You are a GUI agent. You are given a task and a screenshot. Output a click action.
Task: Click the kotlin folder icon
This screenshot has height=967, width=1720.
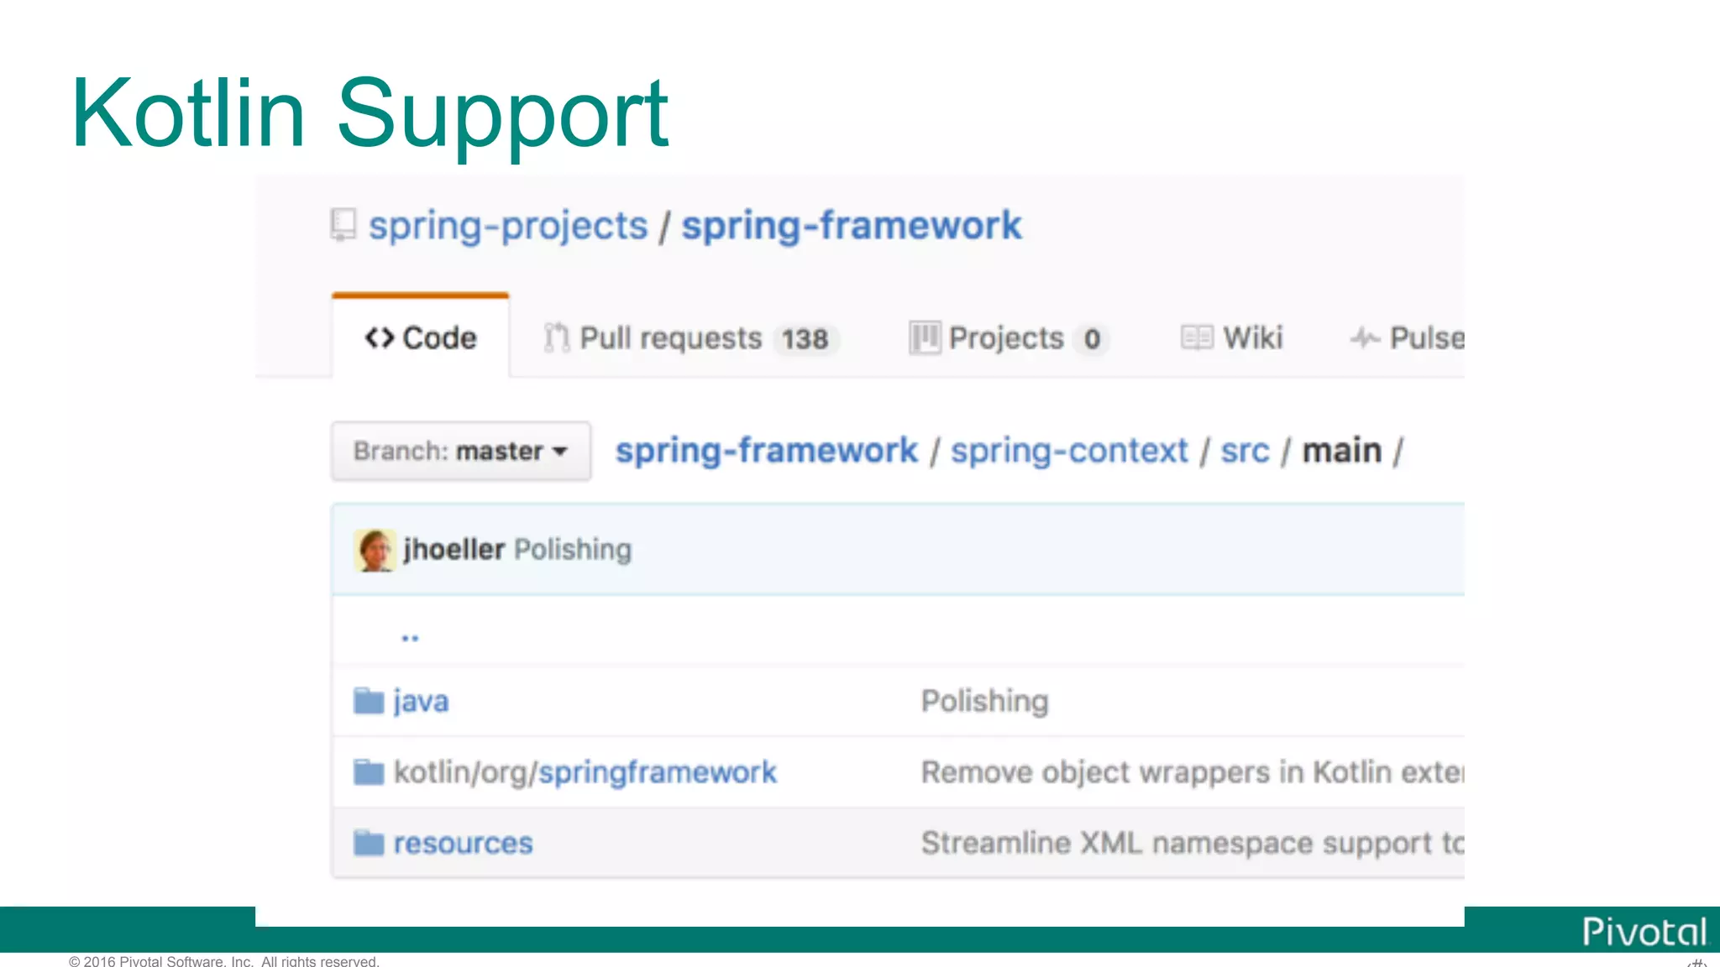pos(369,771)
